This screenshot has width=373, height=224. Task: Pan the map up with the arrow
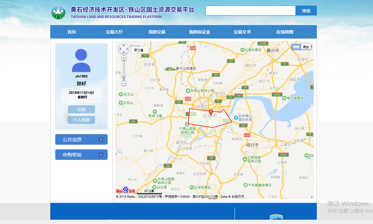point(124,46)
